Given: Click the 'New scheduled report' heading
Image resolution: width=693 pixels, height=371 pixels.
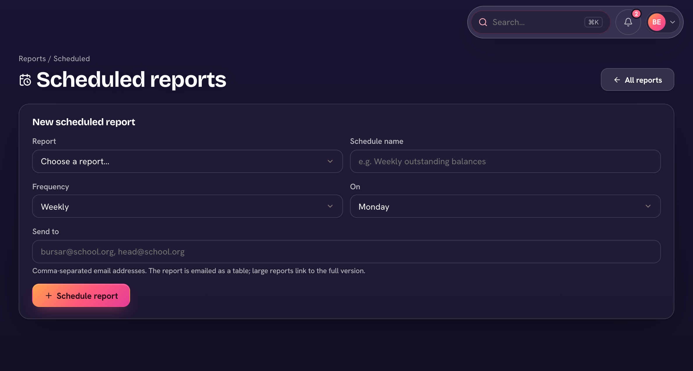Looking at the screenshot, I should point(83,122).
